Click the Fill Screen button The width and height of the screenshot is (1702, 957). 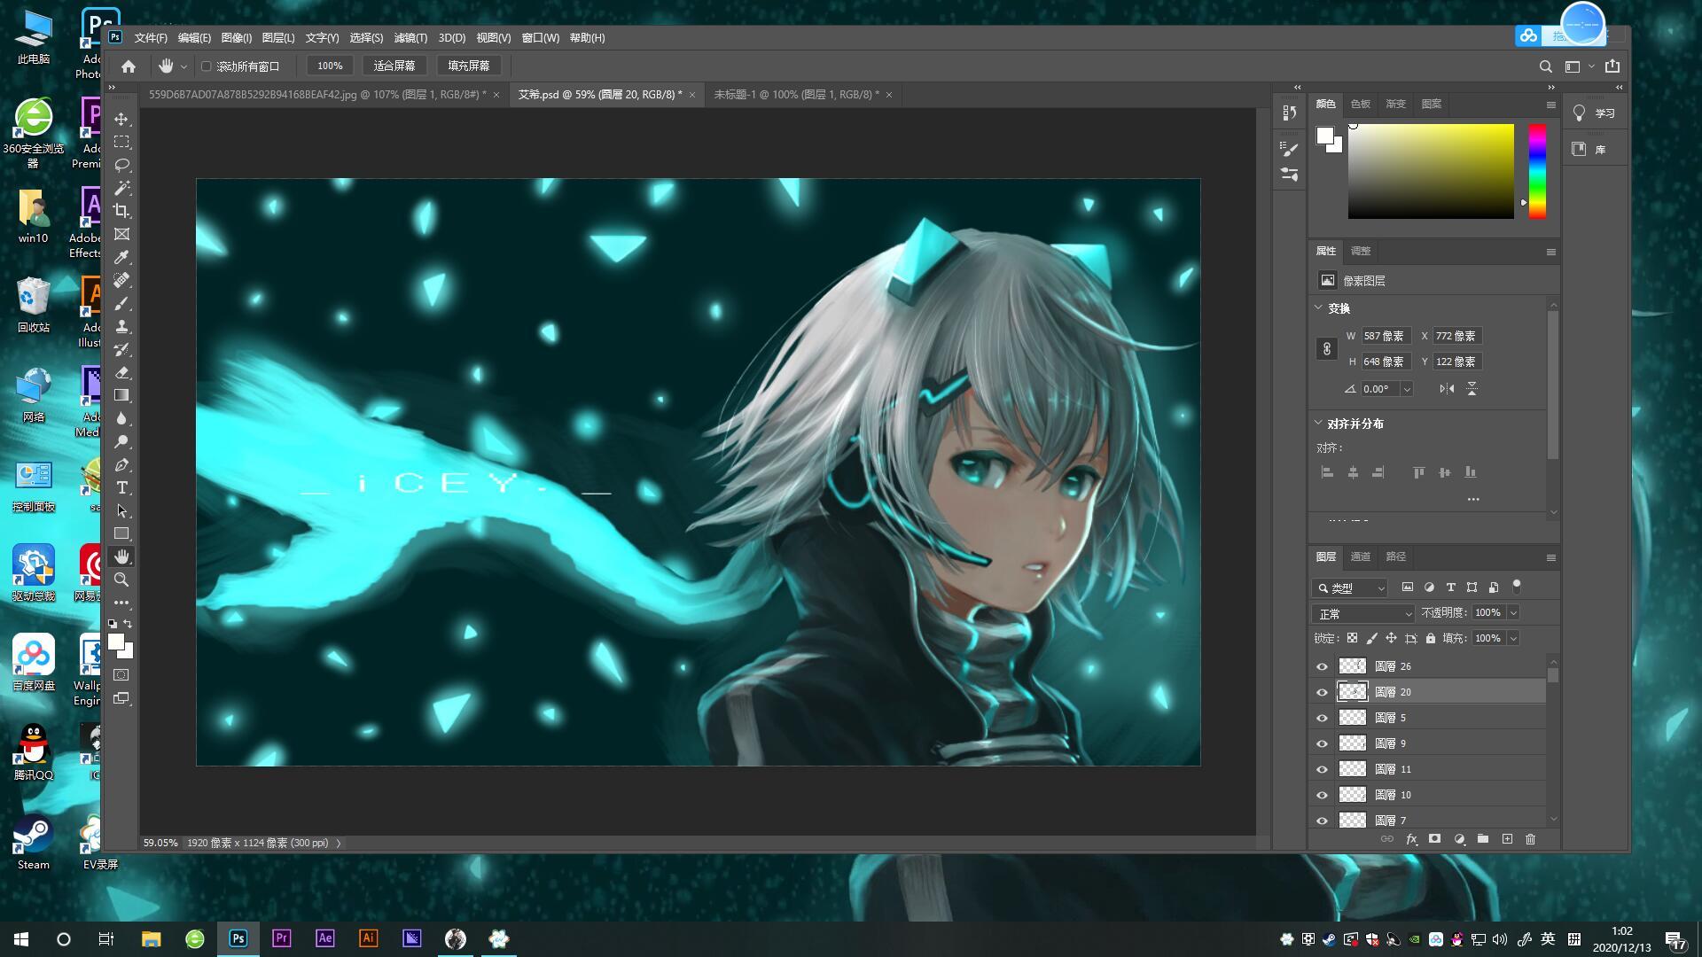[x=469, y=66]
